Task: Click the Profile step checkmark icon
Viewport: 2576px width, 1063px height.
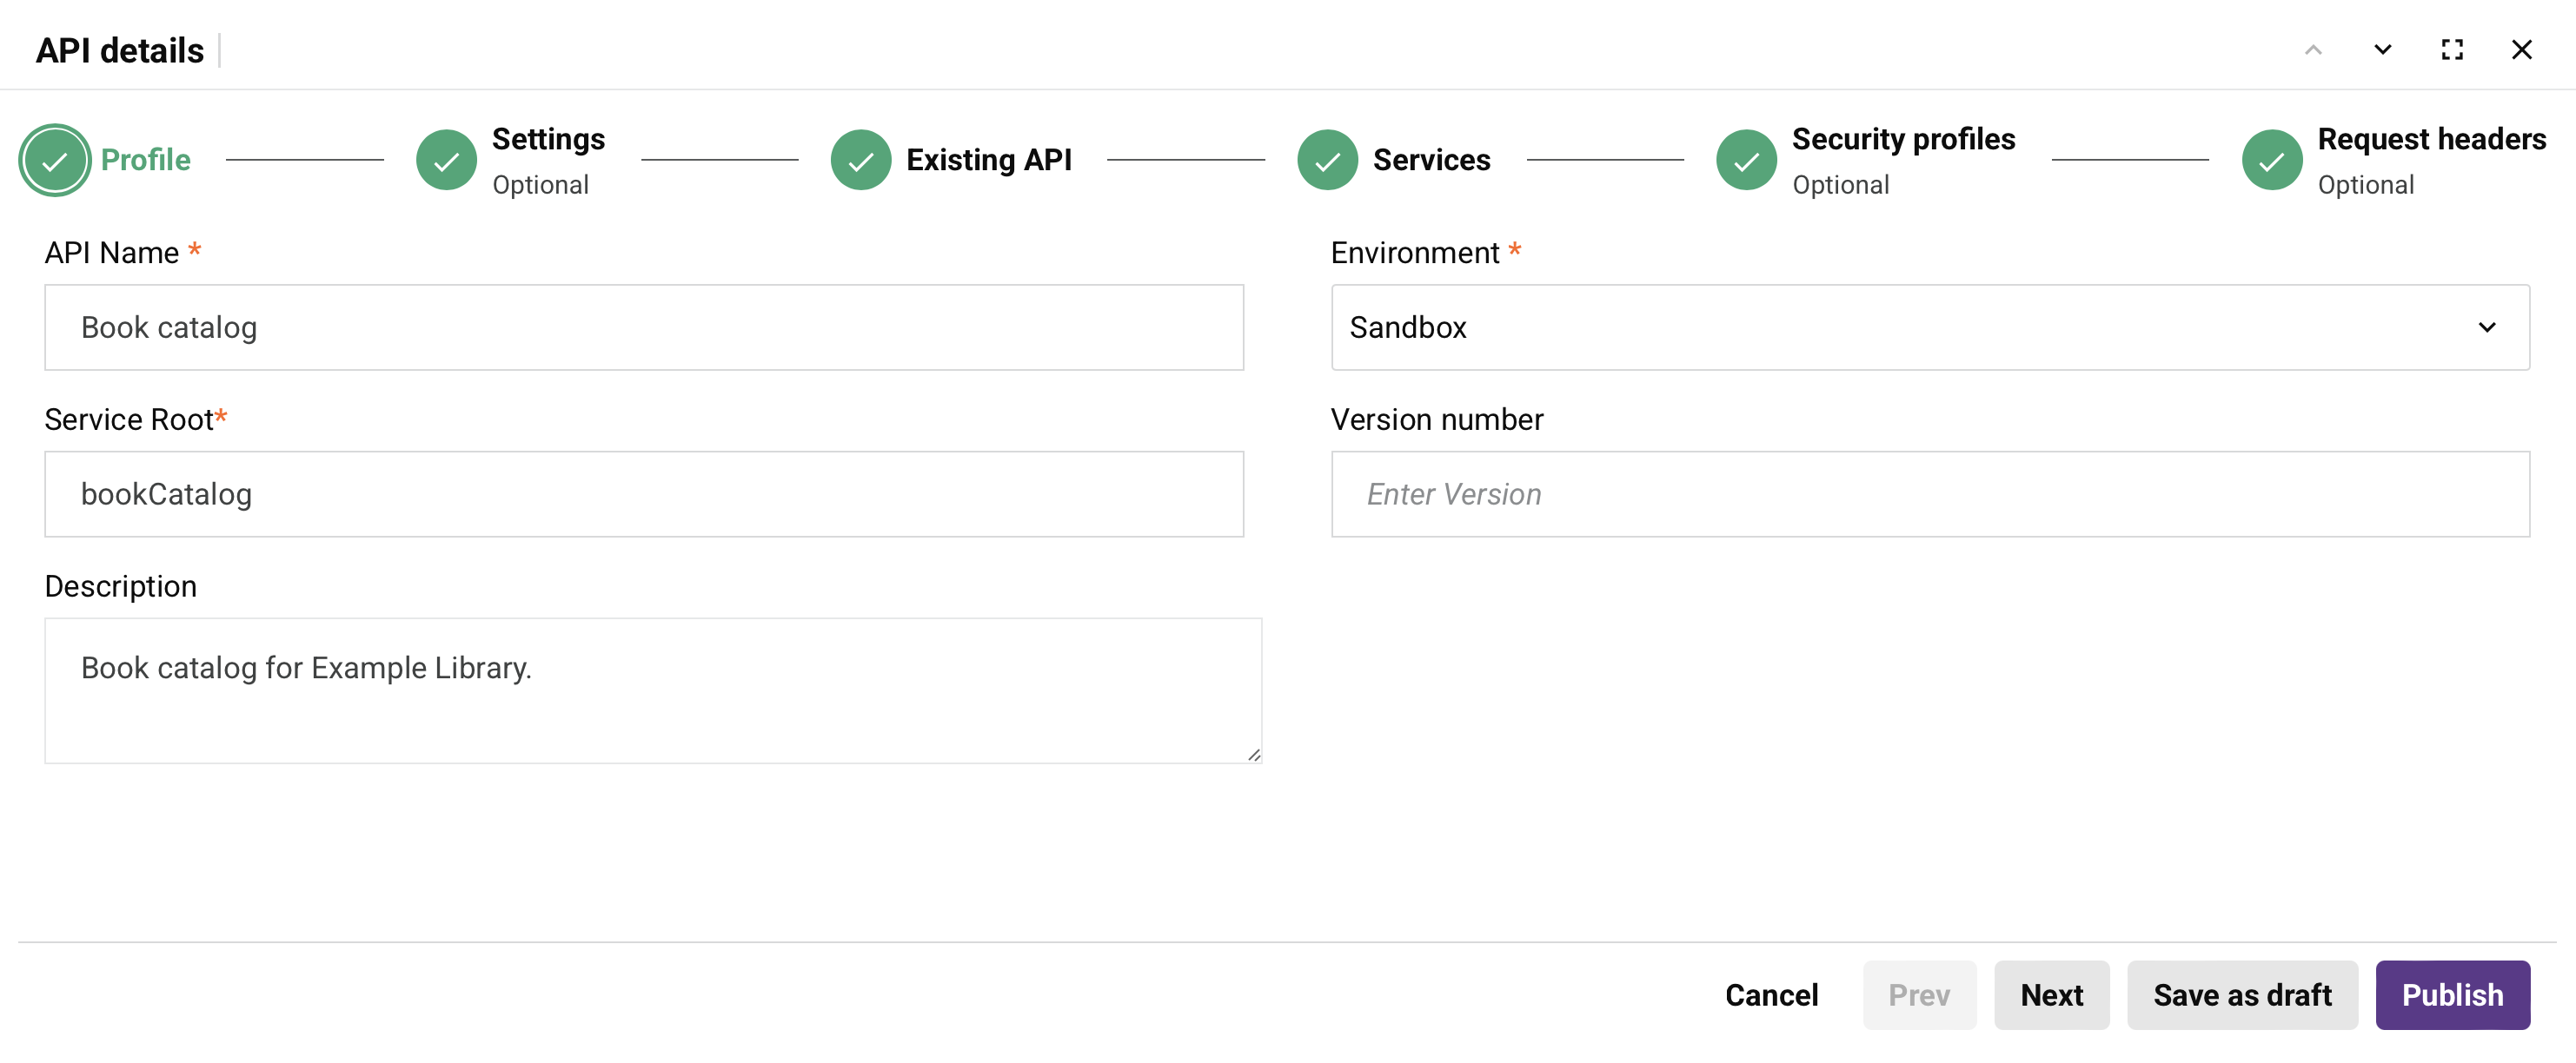Action: pos(55,160)
